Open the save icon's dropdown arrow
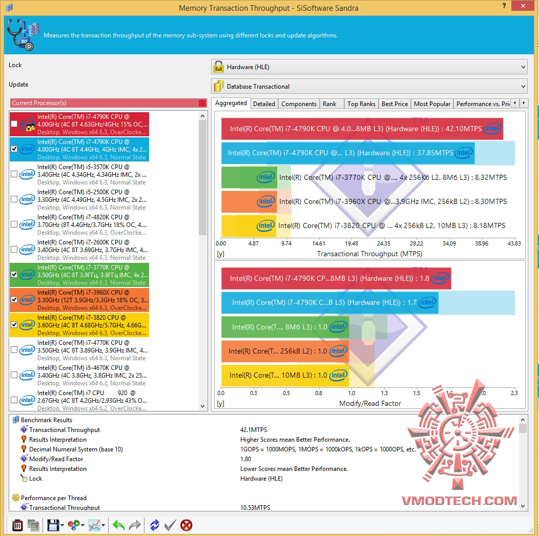Screen dimensions: 539x536 point(62,525)
